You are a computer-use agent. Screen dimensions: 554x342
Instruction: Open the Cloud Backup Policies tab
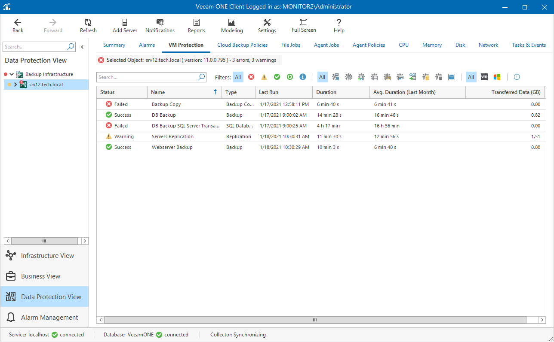coord(243,45)
